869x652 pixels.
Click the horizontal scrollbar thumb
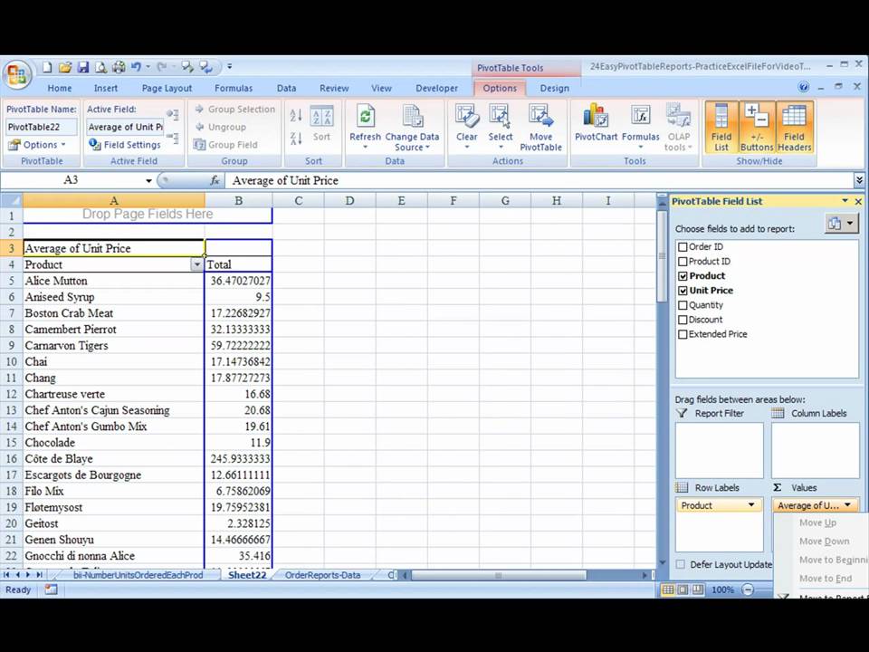point(498,576)
